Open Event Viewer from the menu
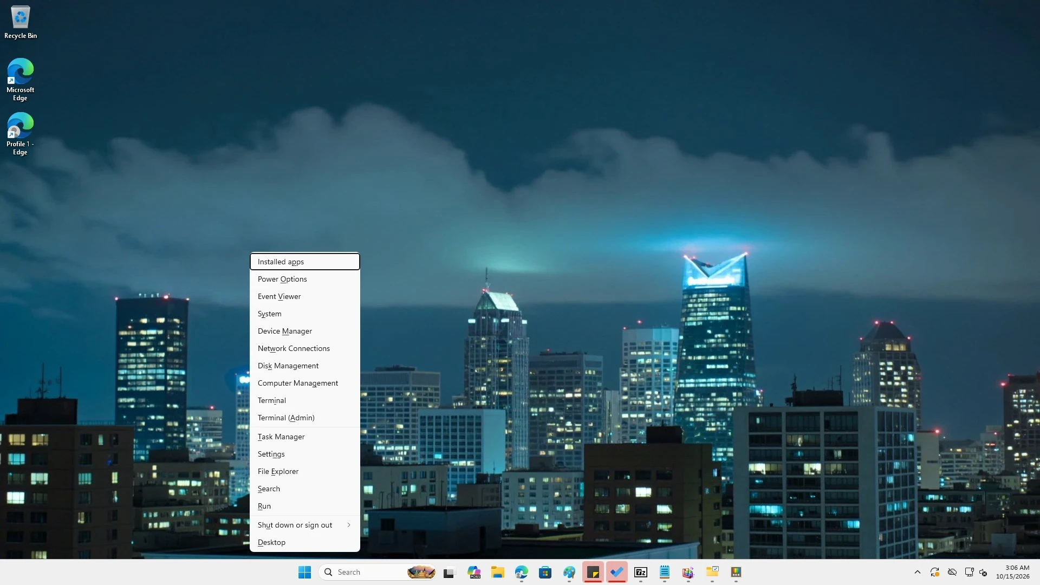This screenshot has height=585, width=1040. pyautogui.click(x=305, y=296)
